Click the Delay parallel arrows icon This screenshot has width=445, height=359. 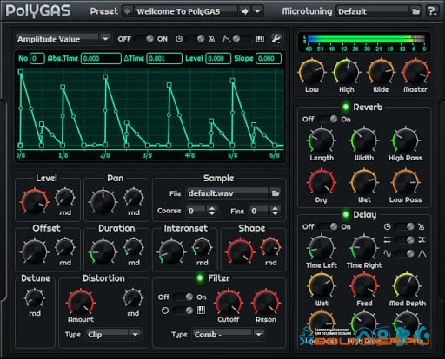tap(388, 239)
